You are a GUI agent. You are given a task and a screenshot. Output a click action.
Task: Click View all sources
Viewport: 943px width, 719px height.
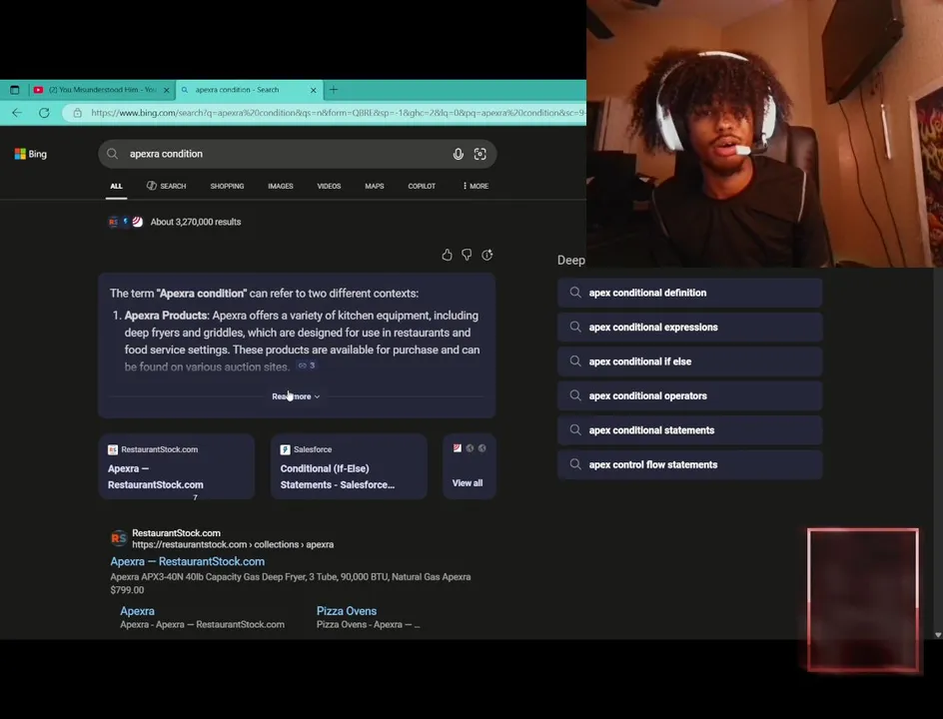pos(470,466)
